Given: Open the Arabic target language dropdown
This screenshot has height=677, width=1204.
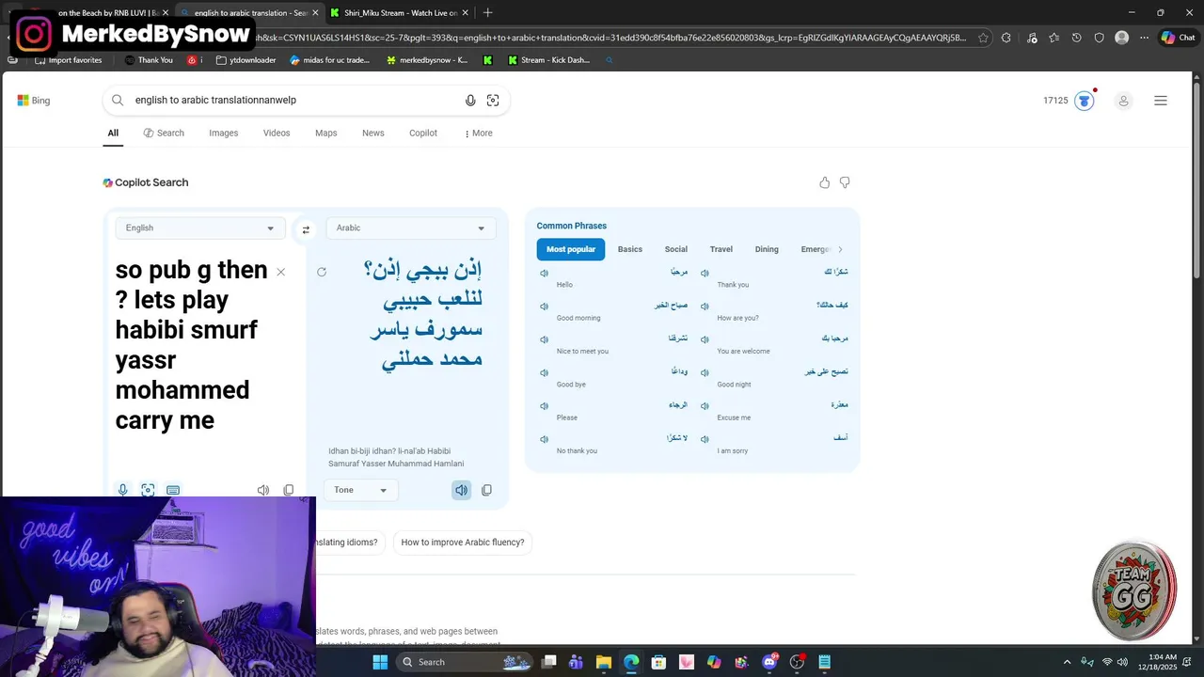Looking at the screenshot, I should pos(411,228).
